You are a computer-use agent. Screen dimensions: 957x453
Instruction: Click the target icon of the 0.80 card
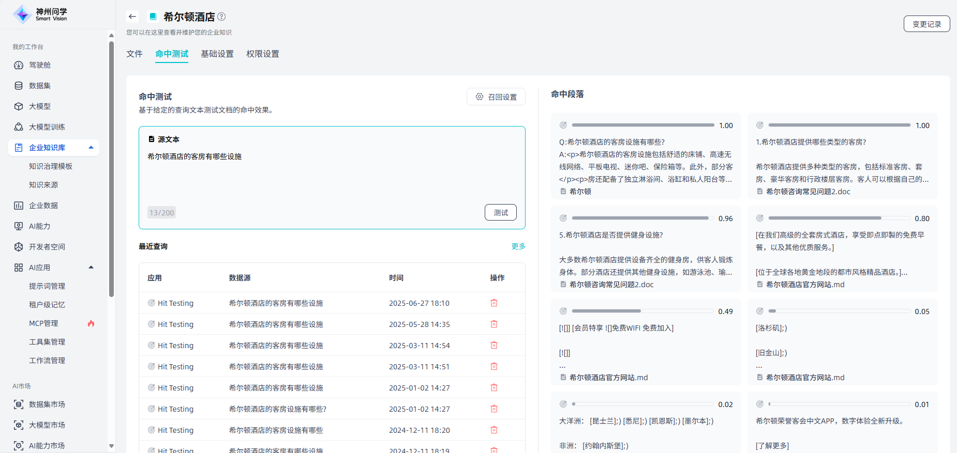tap(760, 218)
